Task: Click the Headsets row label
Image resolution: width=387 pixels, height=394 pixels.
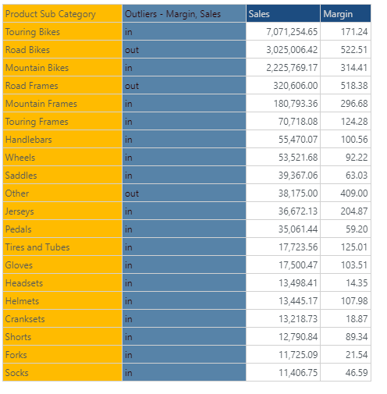Action: pos(62,282)
